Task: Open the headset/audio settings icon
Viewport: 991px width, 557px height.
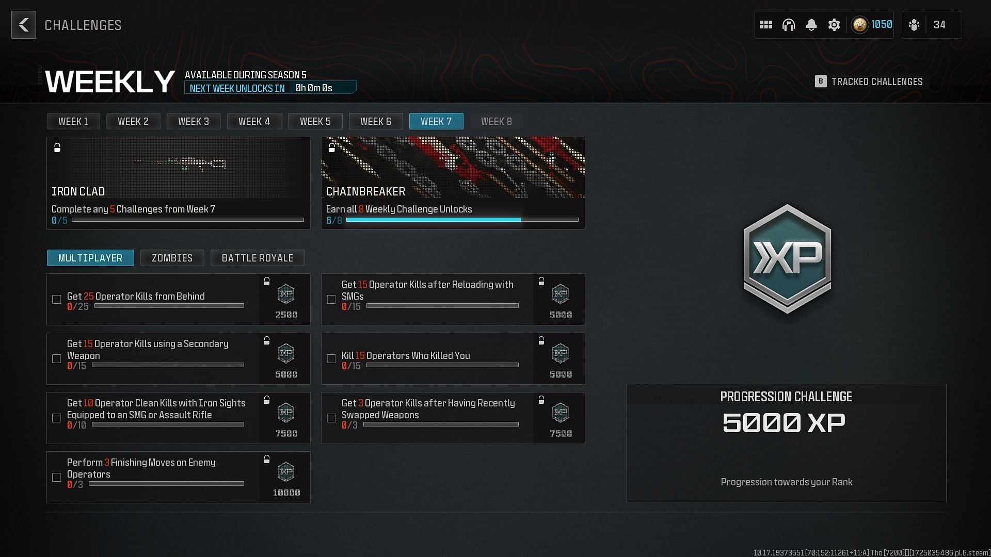Action: (788, 24)
